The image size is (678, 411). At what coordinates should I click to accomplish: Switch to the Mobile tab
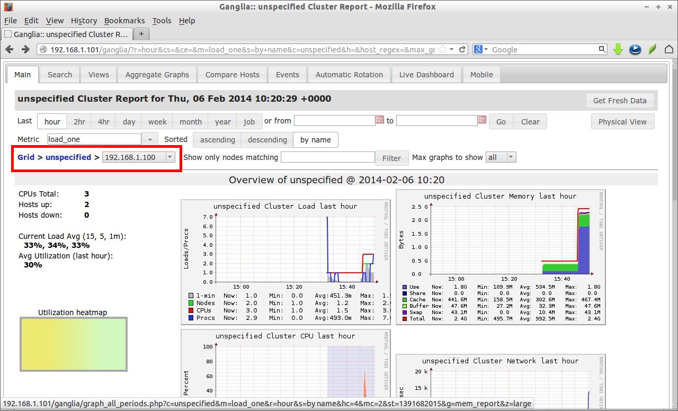(481, 75)
